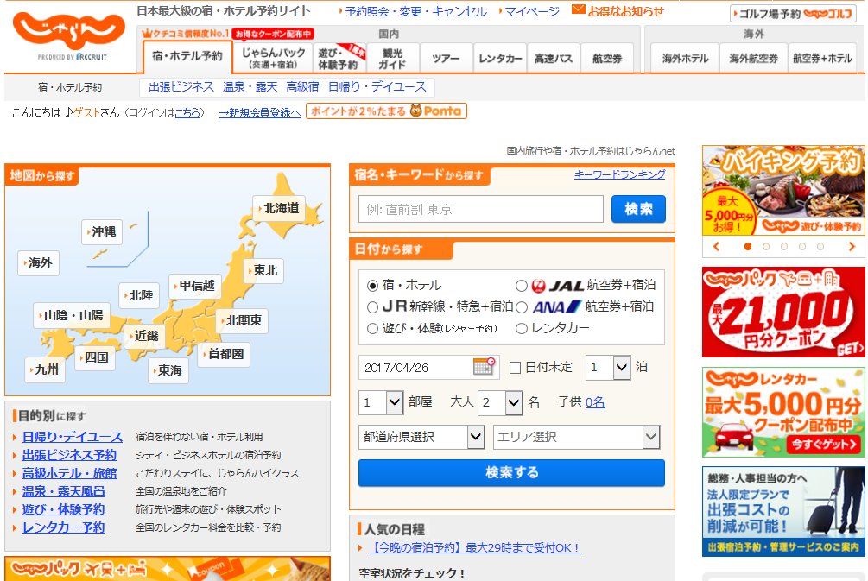The height and width of the screenshot is (581, 868).
Task: Select 東海 region on the map
Action: coord(168,370)
